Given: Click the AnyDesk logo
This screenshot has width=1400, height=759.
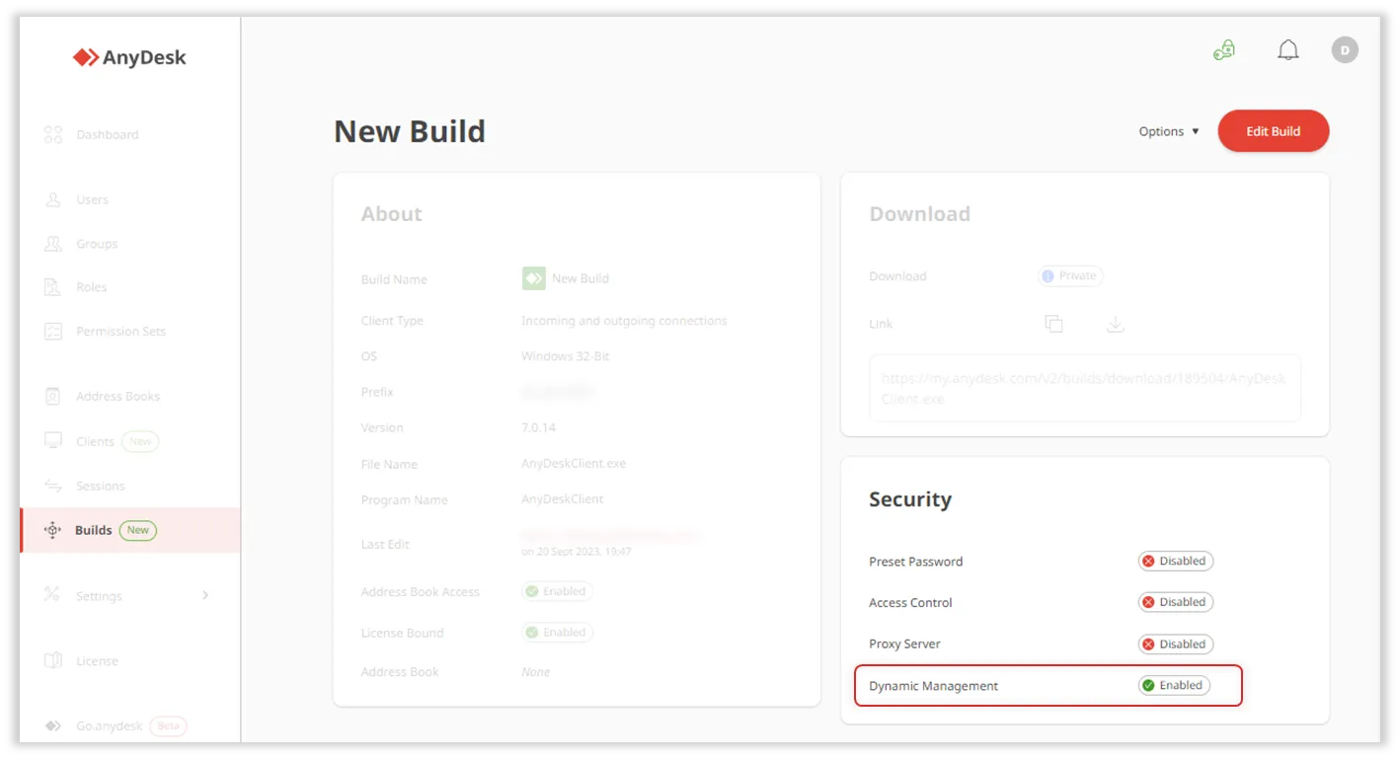Looking at the screenshot, I should [x=129, y=58].
